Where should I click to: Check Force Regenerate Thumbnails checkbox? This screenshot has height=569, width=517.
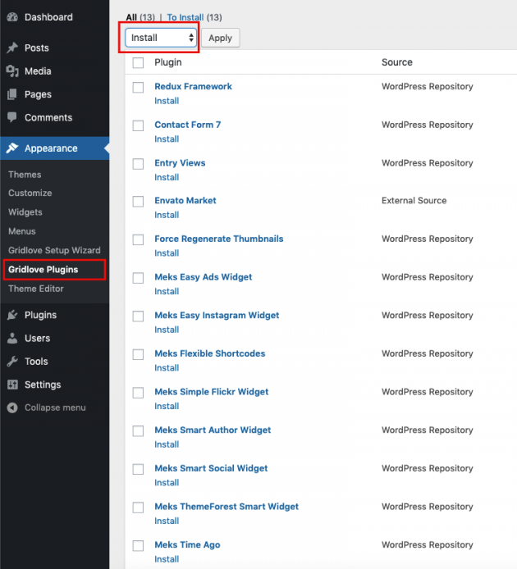(x=138, y=239)
